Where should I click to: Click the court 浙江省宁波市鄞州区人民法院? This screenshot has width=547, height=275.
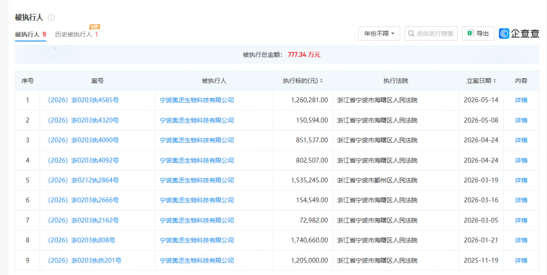coord(377,180)
